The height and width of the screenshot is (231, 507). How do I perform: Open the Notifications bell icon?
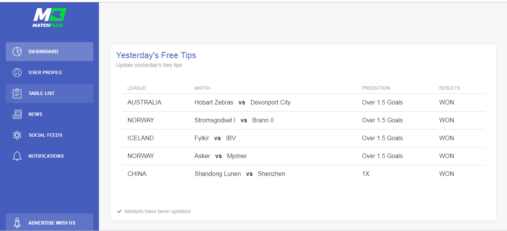click(17, 156)
